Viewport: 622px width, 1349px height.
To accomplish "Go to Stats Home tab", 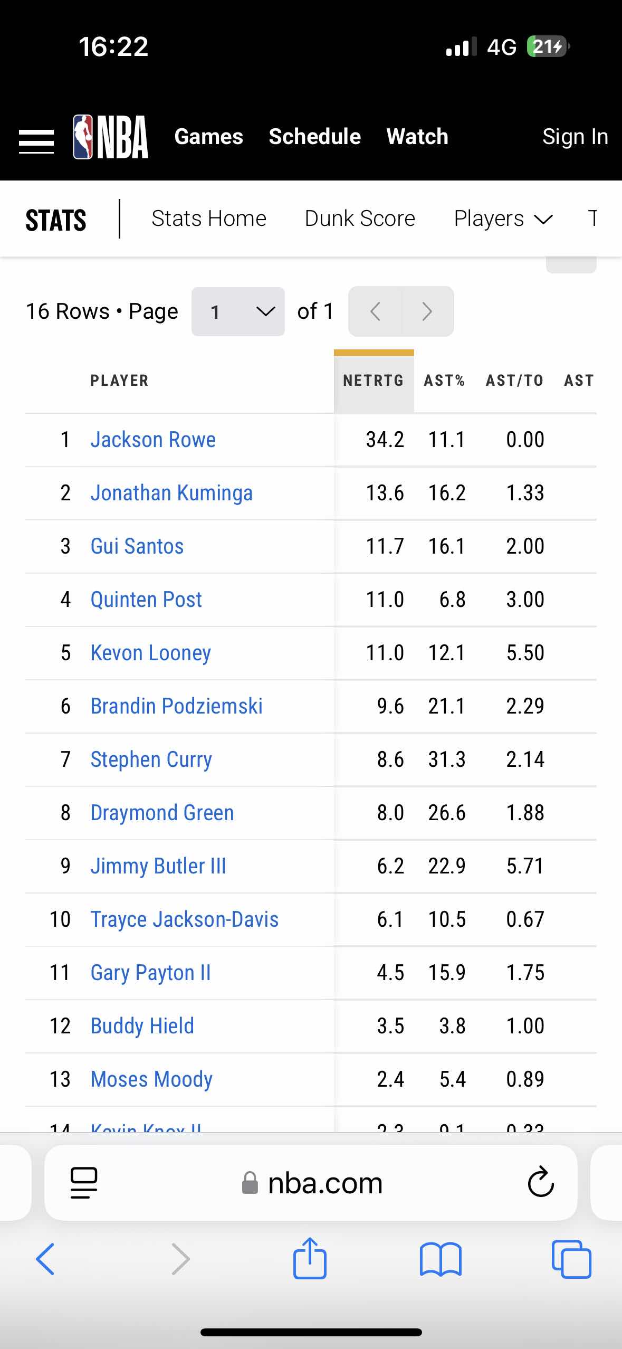I will point(209,218).
